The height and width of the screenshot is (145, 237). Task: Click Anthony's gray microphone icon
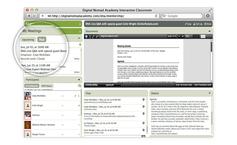[x=79, y=115]
